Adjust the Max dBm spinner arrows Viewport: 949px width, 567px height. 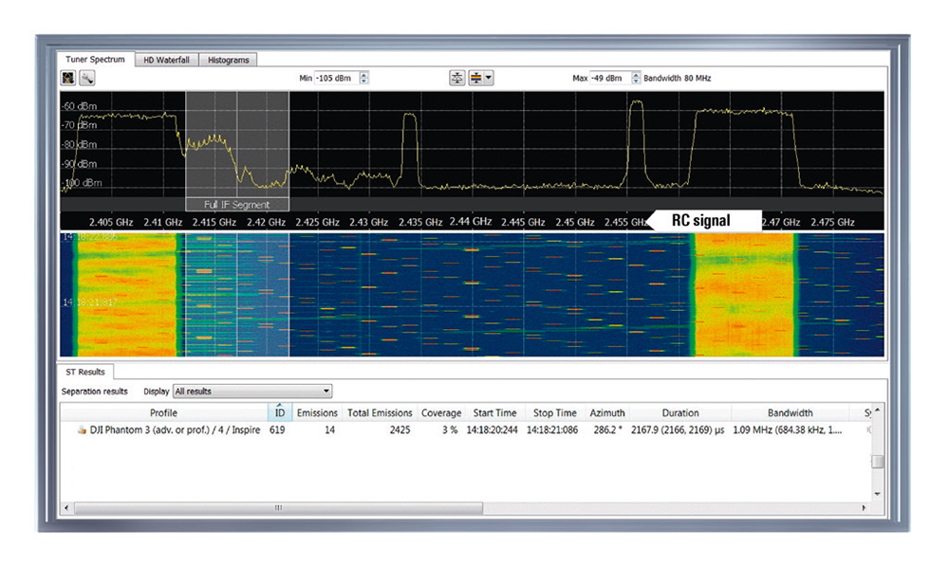coord(636,78)
